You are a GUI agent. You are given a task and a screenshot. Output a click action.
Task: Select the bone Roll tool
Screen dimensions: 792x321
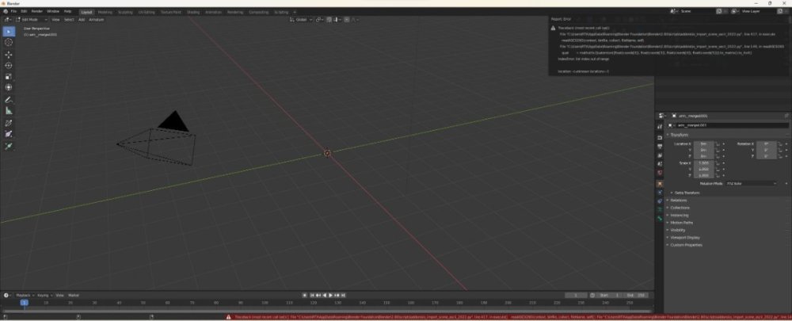9,123
